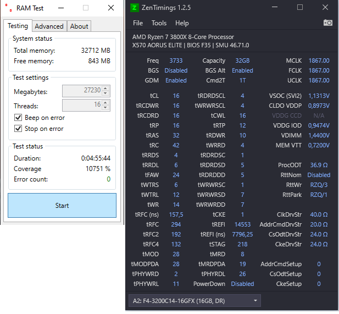Open the Tools menu in ZenTimings
This screenshot has width=339, height=314.
[159, 23]
